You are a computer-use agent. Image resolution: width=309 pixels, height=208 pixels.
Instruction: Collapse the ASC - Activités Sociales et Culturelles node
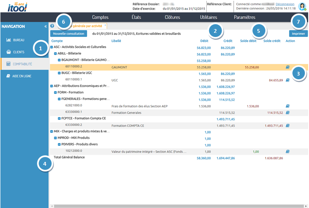(52, 47)
